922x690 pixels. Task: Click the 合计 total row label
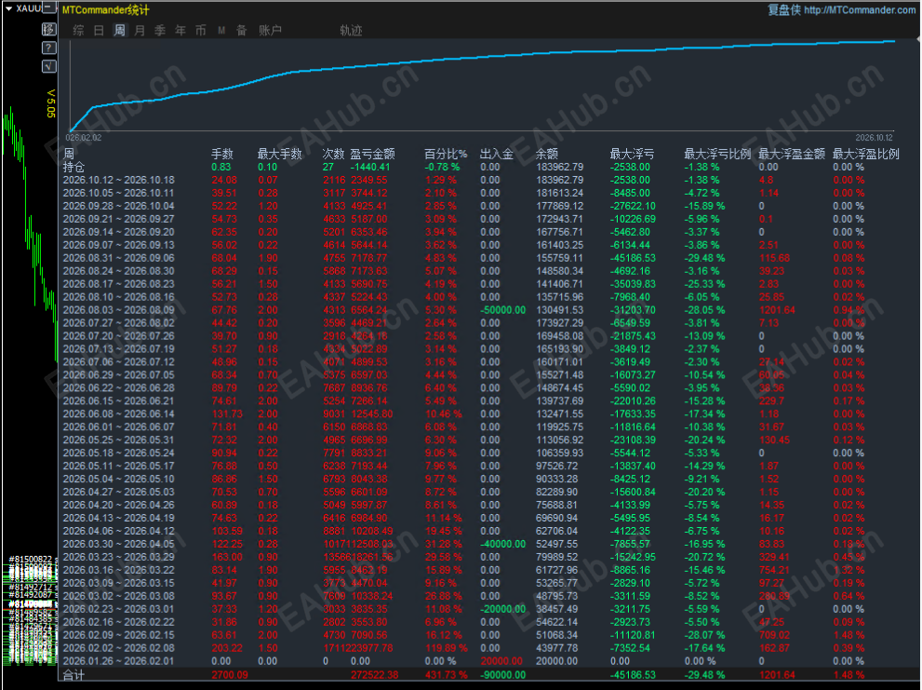(x=74, y=675)
